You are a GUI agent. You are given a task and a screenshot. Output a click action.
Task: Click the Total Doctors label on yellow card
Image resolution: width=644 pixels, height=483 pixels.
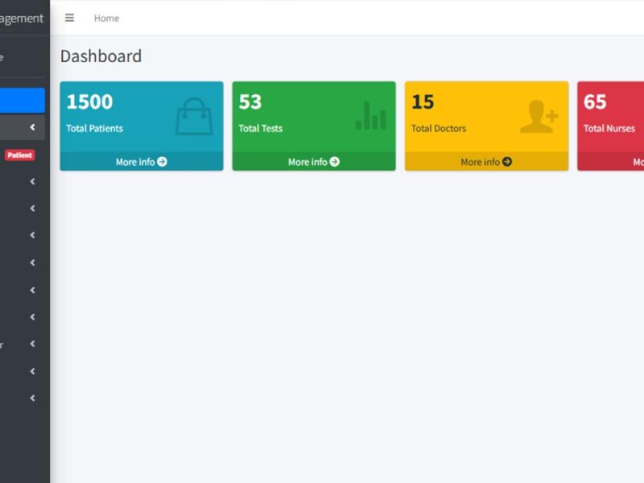tap(439, 128)
